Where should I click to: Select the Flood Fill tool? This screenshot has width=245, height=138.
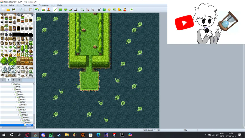click(x=71, y=10)
